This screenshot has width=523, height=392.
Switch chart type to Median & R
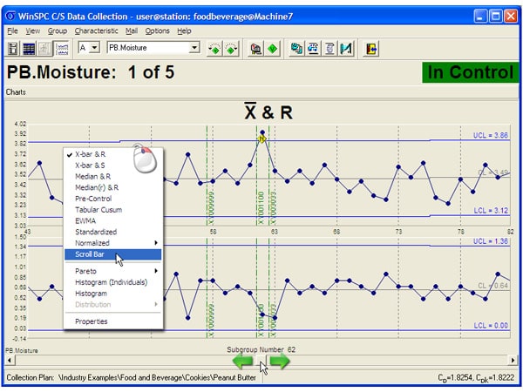click(93, 176)
